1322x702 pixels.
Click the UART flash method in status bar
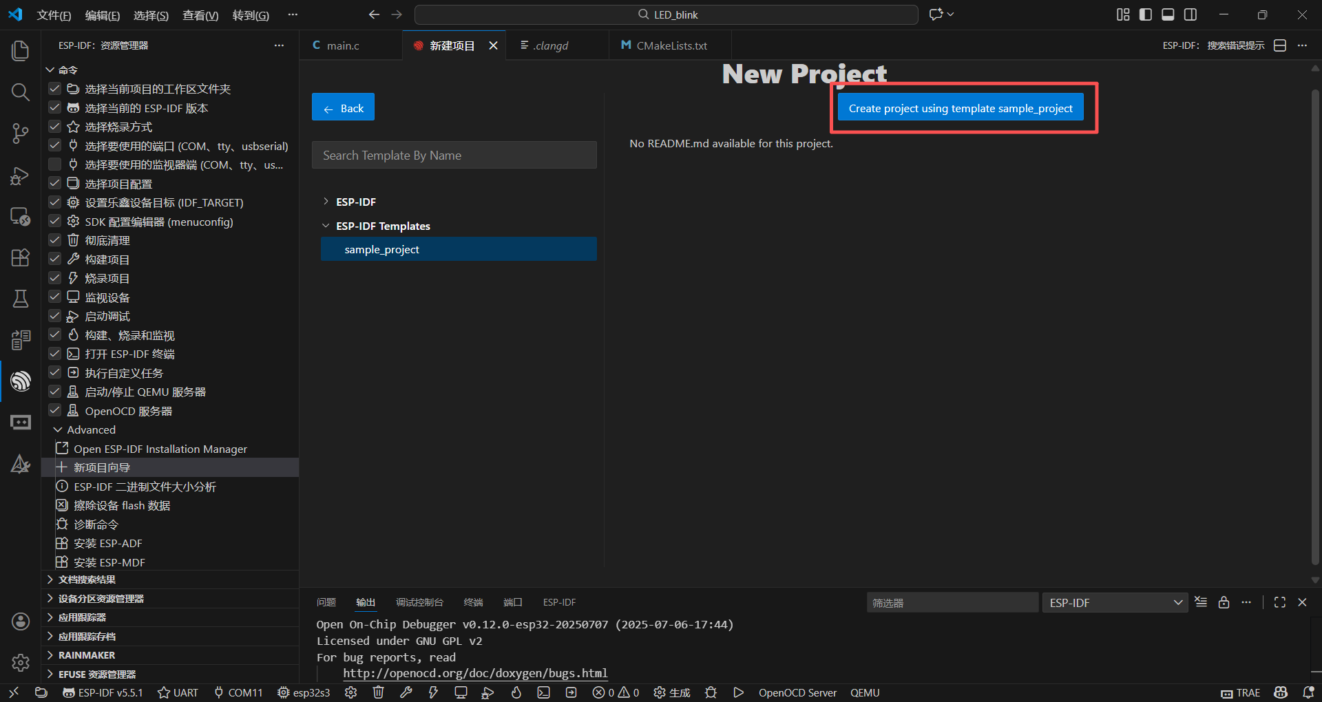pos(178,692)
